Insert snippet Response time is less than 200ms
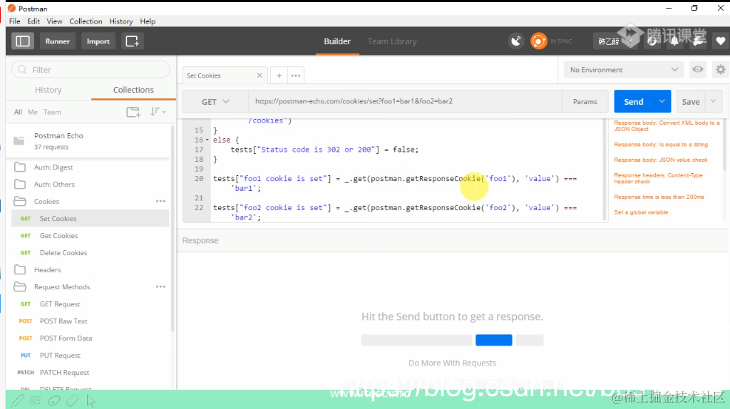 (x=659, y=197)
